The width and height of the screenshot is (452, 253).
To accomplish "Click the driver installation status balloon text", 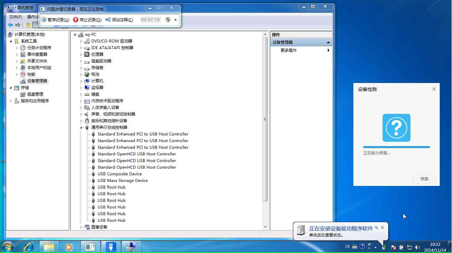I will [341, 229].
